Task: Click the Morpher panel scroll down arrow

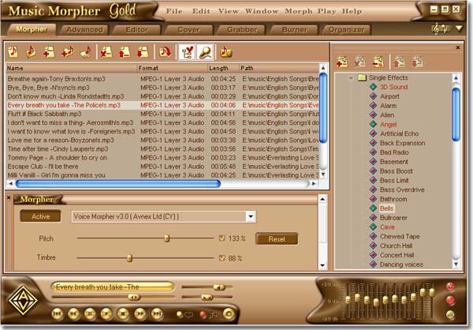Action: click(322, 265)
